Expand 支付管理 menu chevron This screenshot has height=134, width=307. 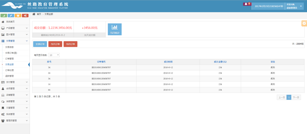tap(27, 82)
